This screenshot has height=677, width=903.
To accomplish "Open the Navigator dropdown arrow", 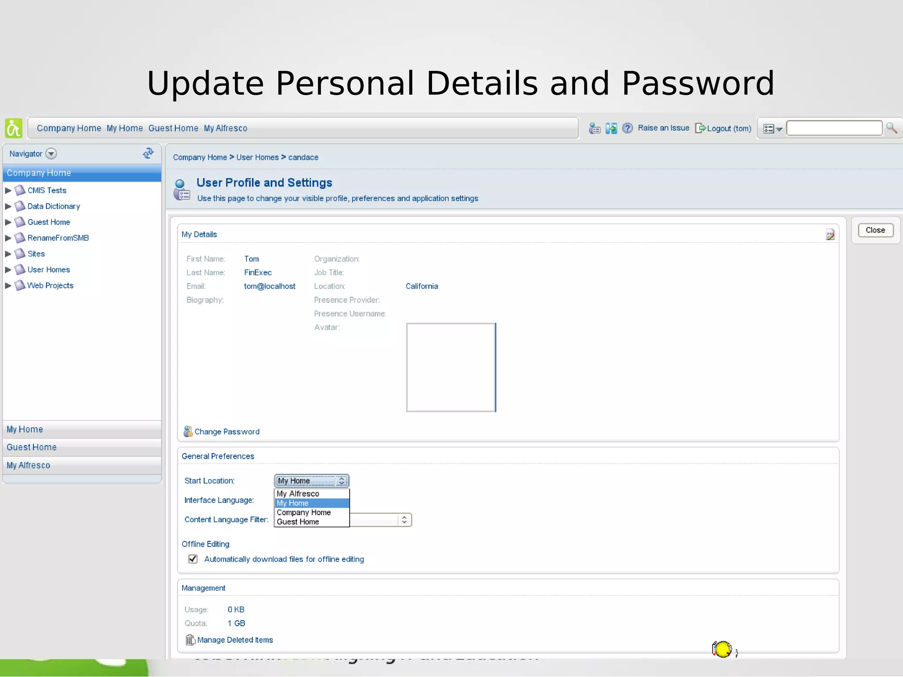I will coord(51,154).
